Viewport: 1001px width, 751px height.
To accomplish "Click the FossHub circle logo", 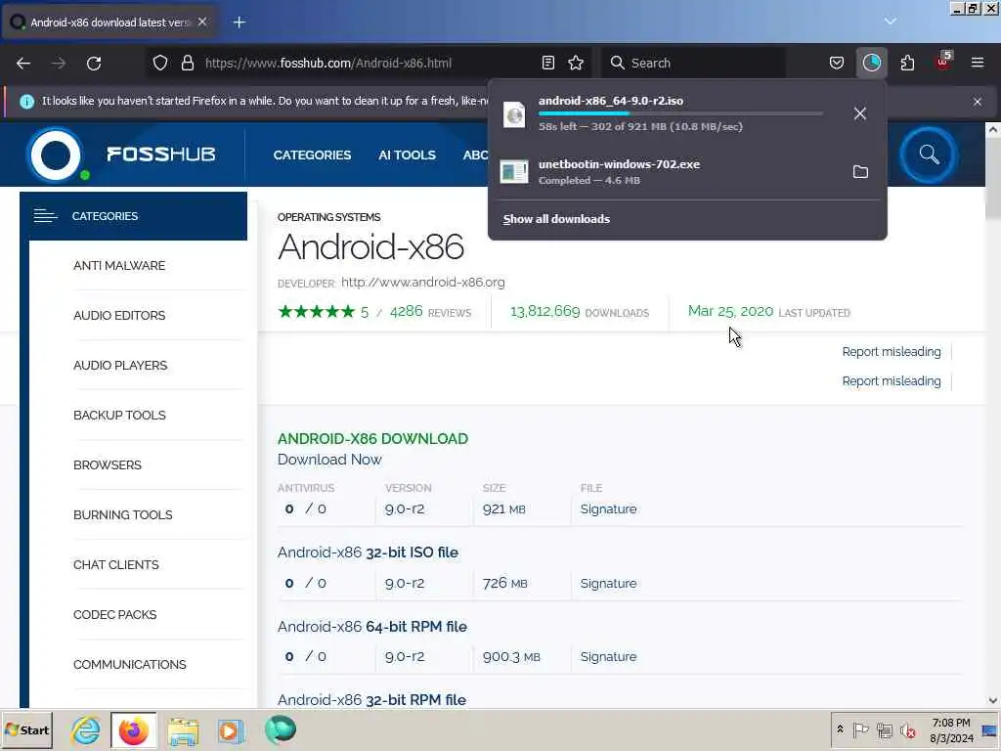I will 56,155.
